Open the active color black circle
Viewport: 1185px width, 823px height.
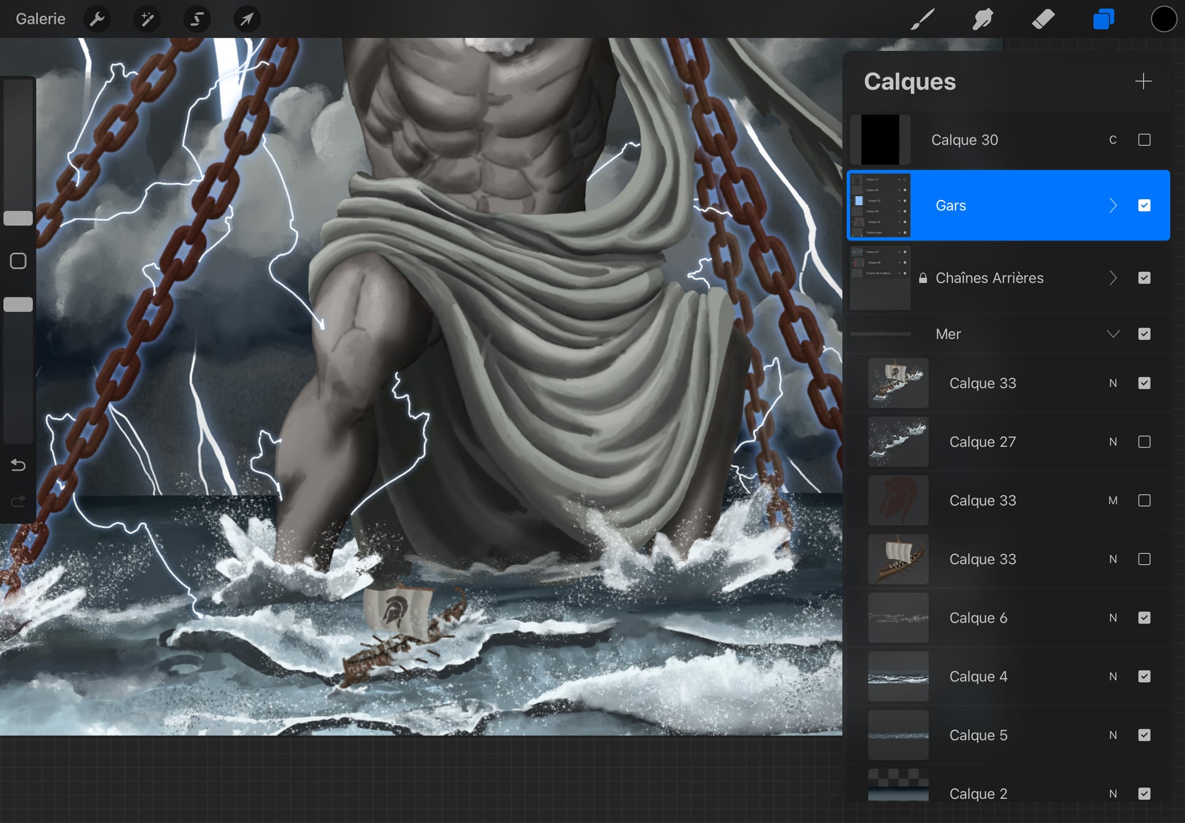coord(1163,19)
